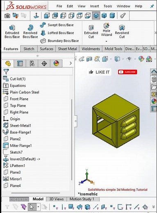Open the File Explorer folder task pane icon
Image resolution: width=157 pixels, height=213 pixels.
154,87
